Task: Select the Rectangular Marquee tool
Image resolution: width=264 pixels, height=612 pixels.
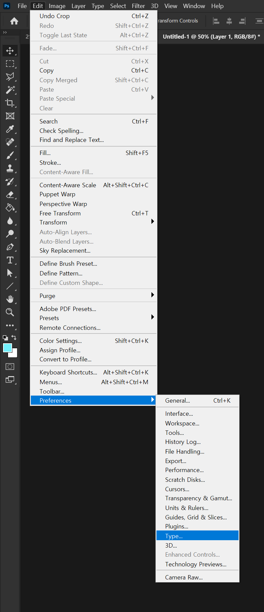Action: pos(10,64)
